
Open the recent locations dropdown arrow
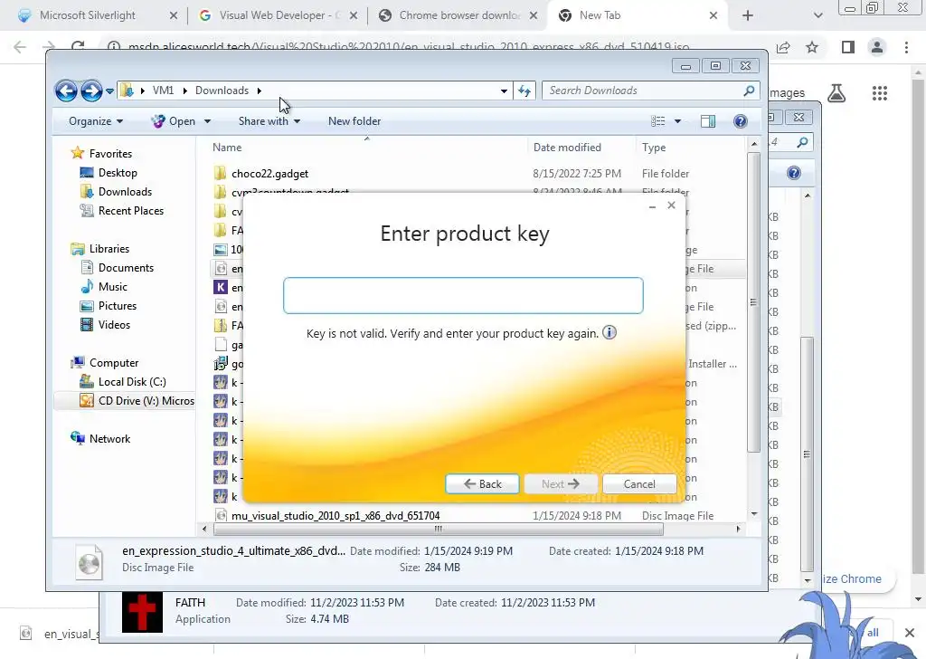coord(109,91)
